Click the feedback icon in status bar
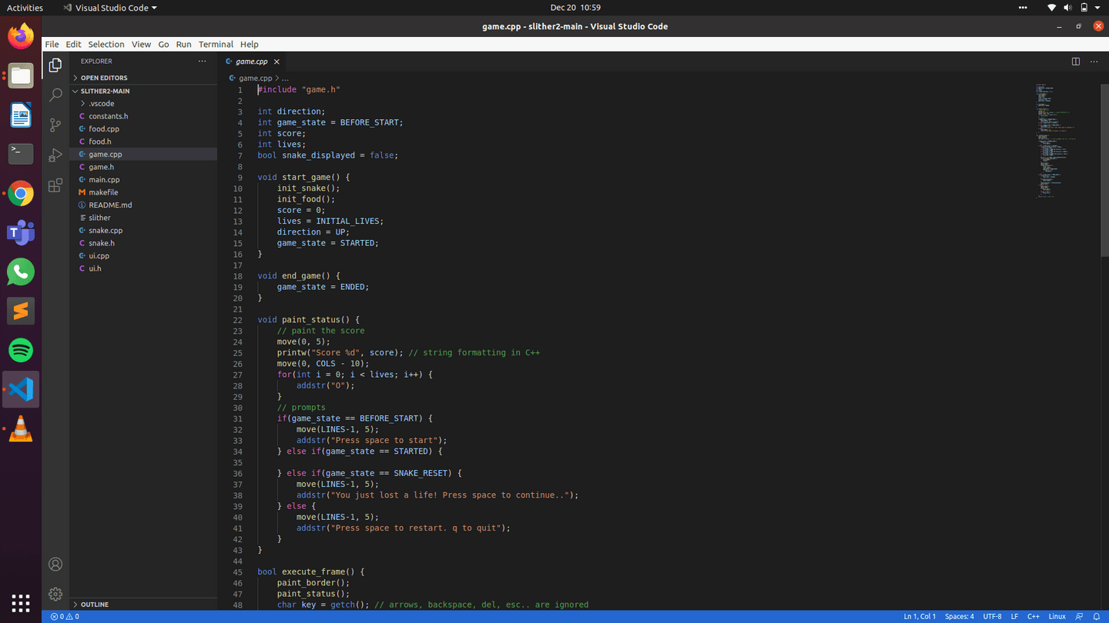 tap(1079, 617)
